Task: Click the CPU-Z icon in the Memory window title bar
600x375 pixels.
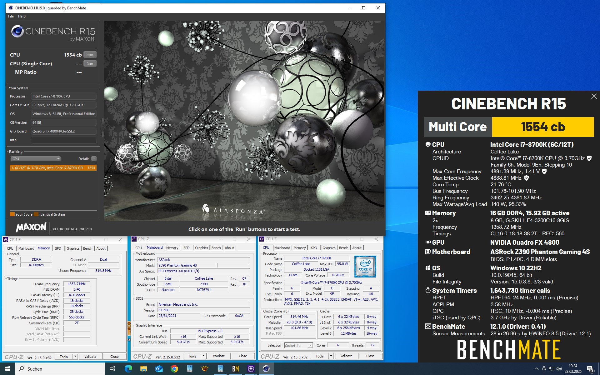Action: pyautogui.click(x=6, y=240)
